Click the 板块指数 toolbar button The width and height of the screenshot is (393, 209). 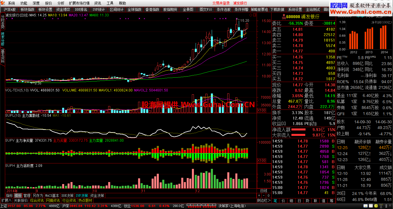28,9
